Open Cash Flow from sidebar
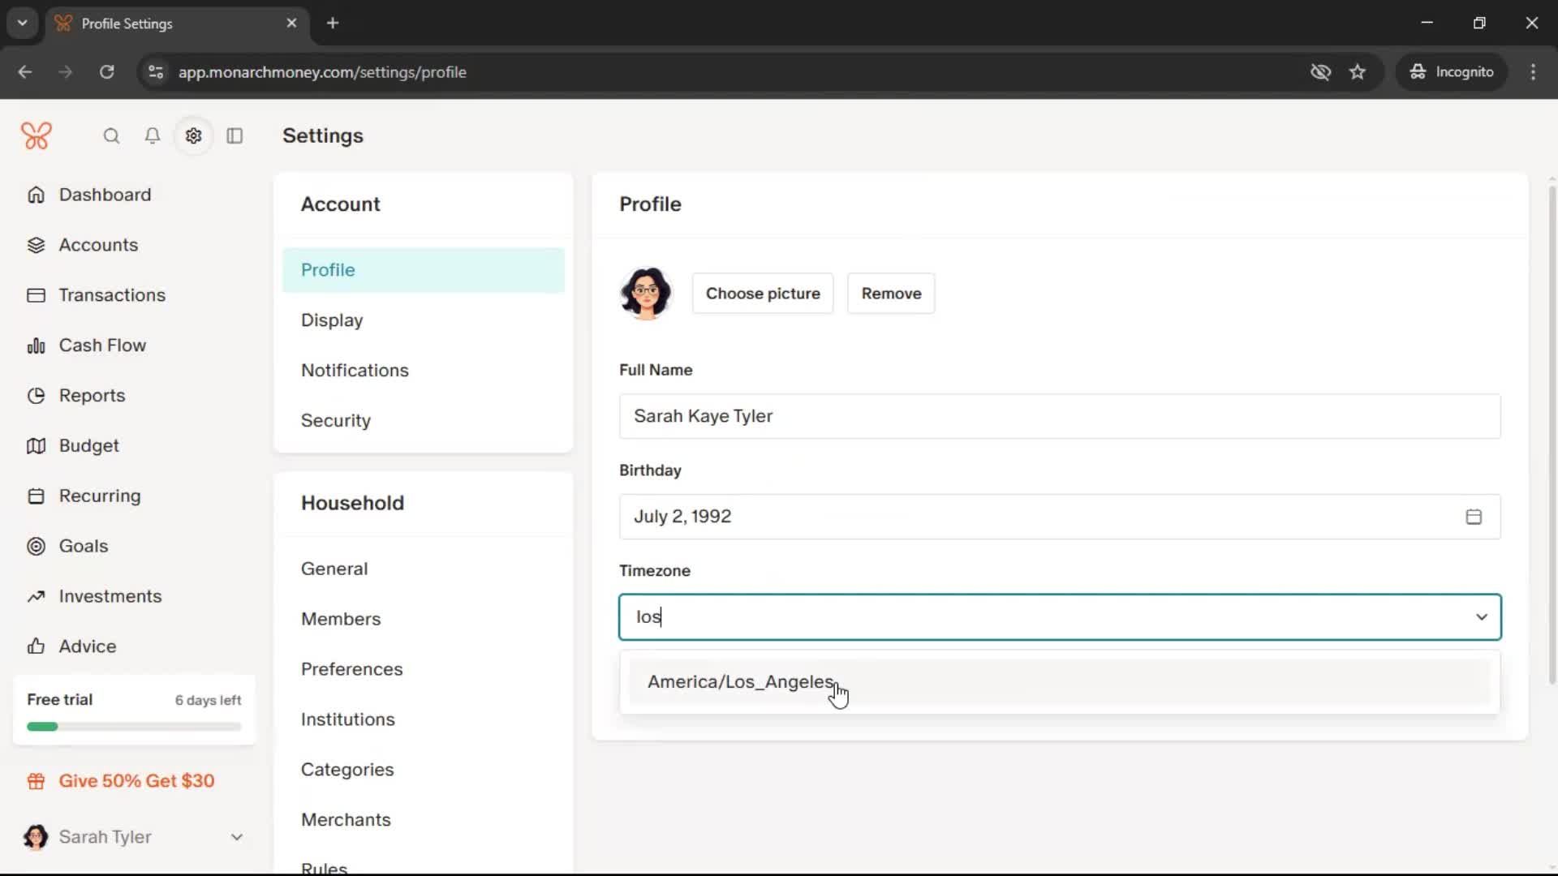 coord(102,346)
